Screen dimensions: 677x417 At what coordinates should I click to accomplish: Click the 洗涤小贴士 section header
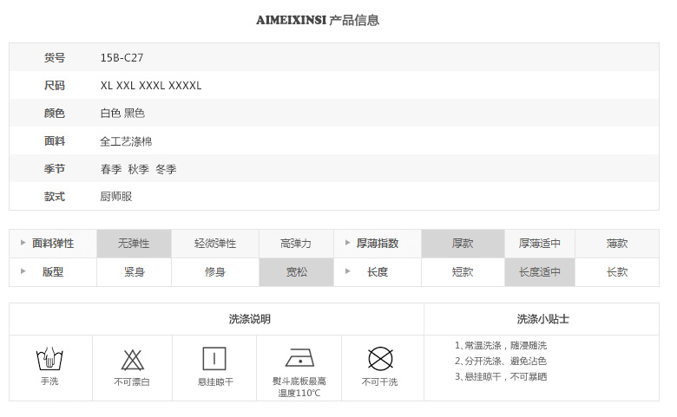click(543, 319)
